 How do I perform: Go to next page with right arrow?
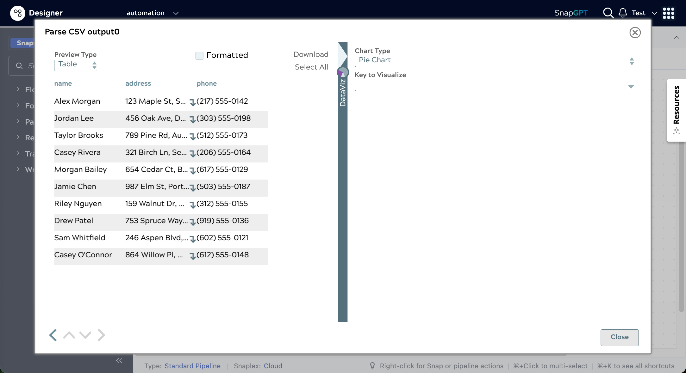point(101,335)
